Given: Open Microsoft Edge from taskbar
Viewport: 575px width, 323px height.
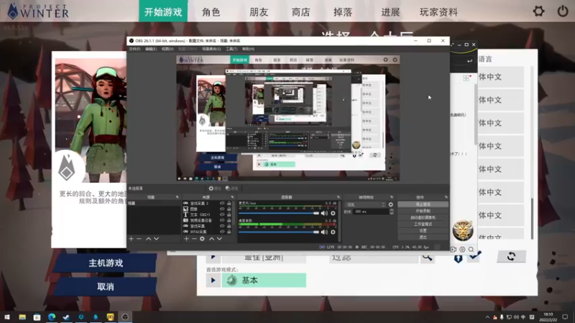Looking at the screenshot, I should [52, 317].
